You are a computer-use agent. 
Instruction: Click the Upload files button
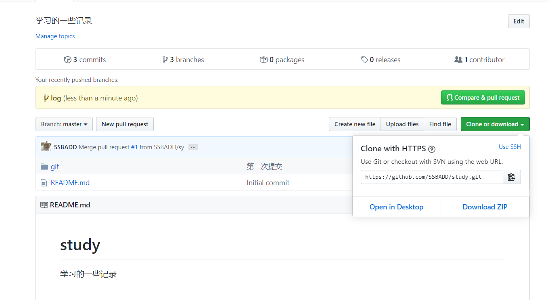[402, 124]
